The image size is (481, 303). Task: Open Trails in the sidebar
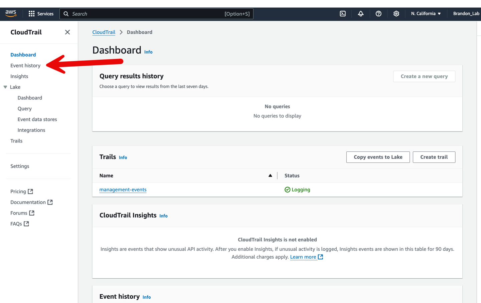(x=16, y=141)
